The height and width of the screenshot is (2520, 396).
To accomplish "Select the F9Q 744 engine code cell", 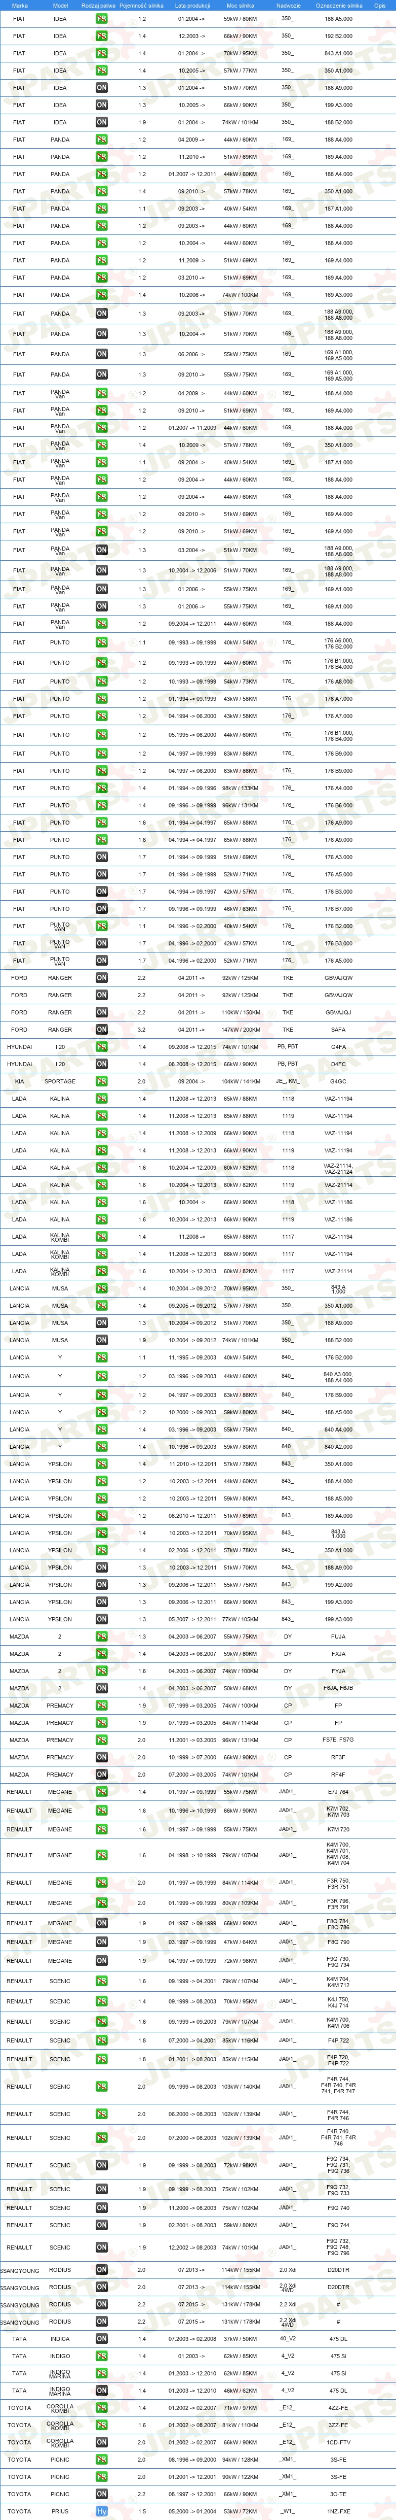I will click(338, 2225).
